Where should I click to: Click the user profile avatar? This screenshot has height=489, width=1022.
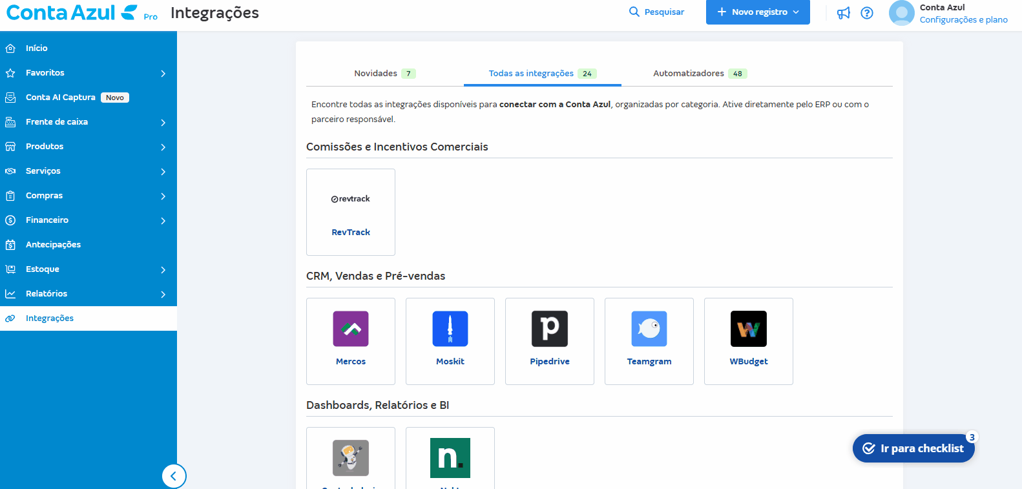(901, 13)
